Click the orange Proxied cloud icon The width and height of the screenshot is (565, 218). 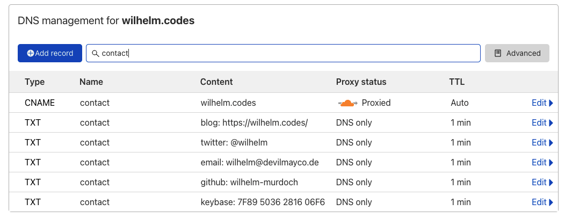click(348, 103)
